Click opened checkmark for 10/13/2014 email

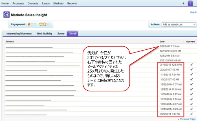coord(192,109)
